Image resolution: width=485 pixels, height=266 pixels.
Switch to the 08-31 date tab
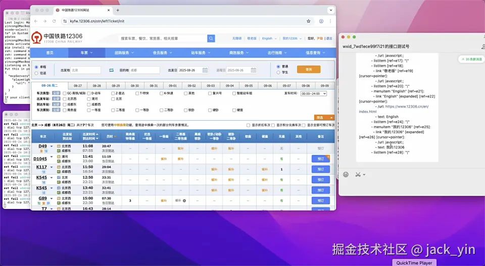[154, 86]
